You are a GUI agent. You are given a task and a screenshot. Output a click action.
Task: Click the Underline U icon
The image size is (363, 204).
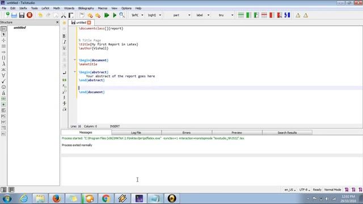[64, 48]
